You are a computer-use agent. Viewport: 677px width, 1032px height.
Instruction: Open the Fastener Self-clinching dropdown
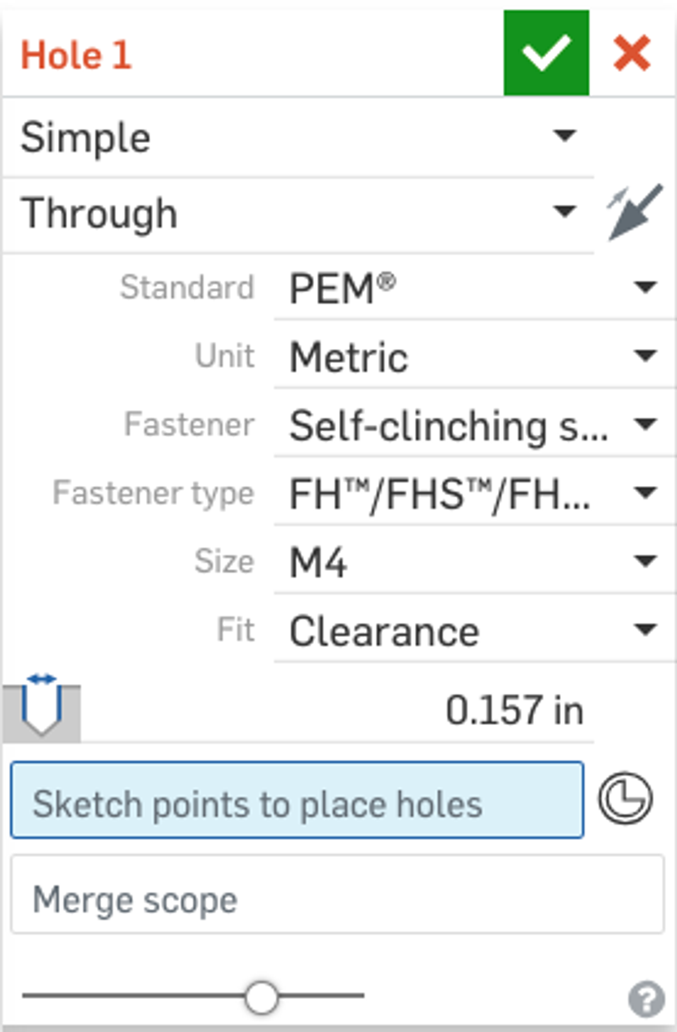[x=473, y=425]
